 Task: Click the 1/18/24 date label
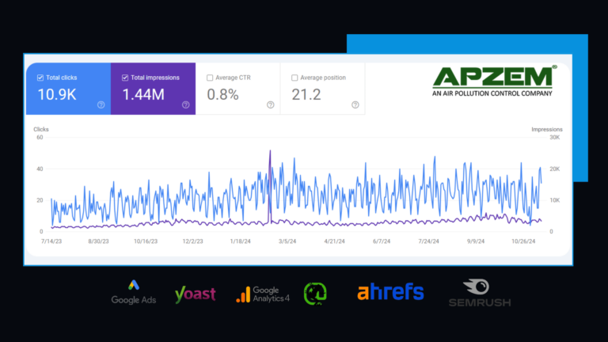[241, 241]
